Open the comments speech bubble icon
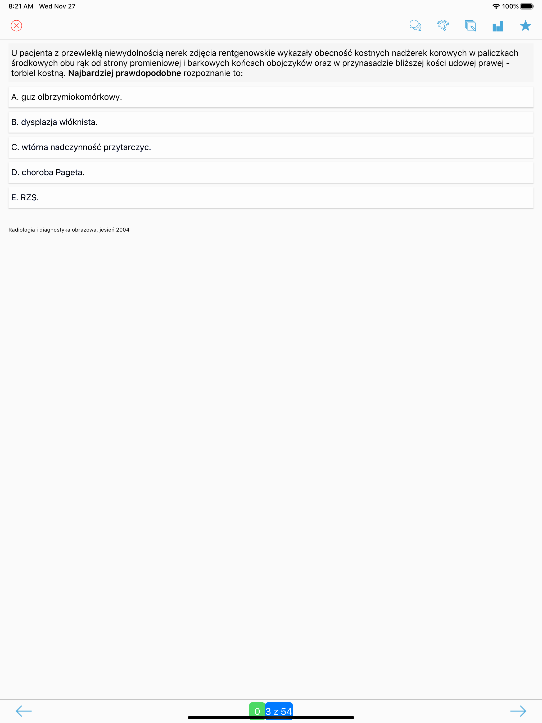 [x=415, y=25]
